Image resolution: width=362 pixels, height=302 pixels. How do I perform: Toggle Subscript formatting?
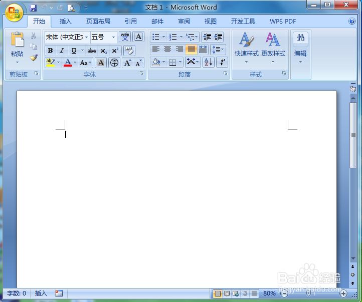point(104,51)
